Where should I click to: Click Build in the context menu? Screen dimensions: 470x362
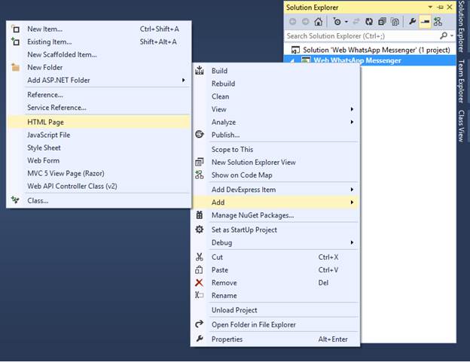(x=275, y=71)
